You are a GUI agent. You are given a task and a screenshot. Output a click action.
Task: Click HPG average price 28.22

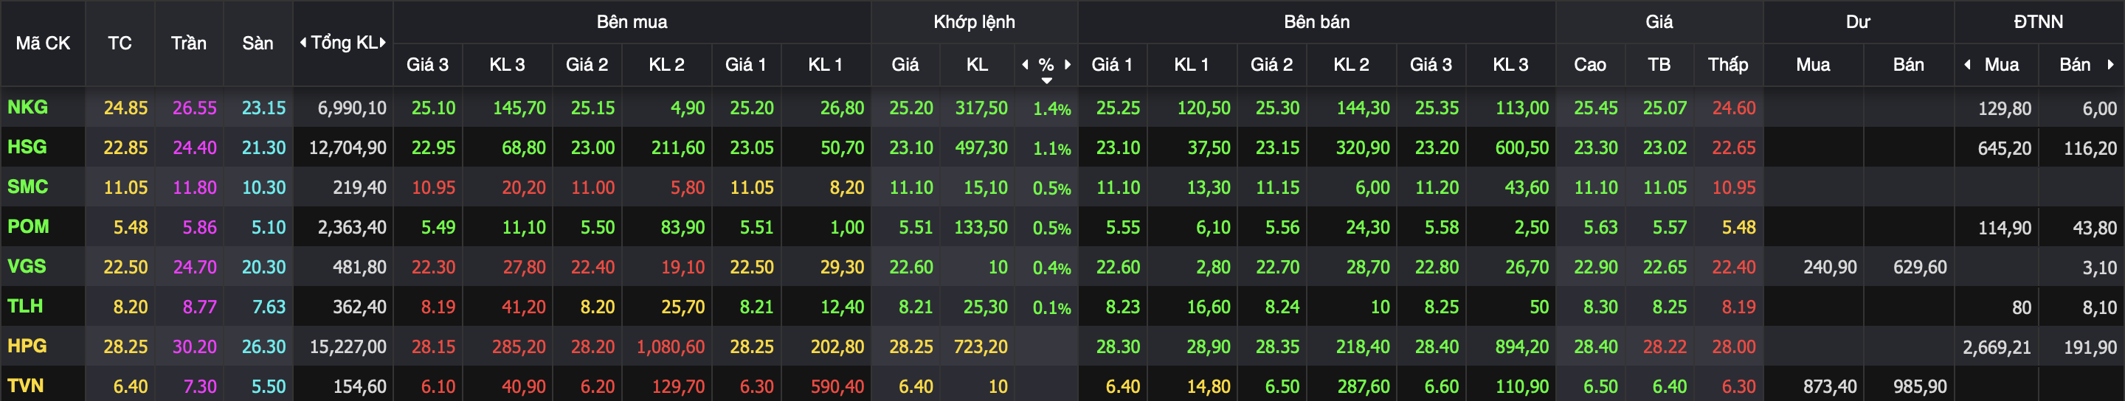1665,346
